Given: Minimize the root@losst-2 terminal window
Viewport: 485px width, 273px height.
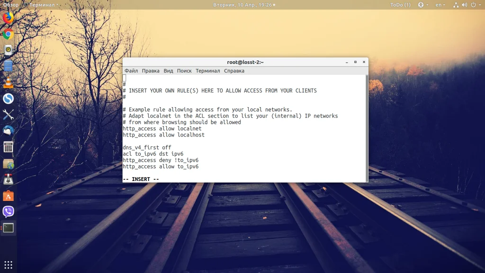Looking at the screenshot, I should 347,62.
